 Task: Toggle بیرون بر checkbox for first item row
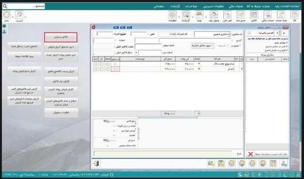tap(116, 64)
